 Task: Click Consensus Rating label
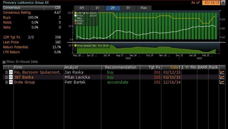[17, 12]
